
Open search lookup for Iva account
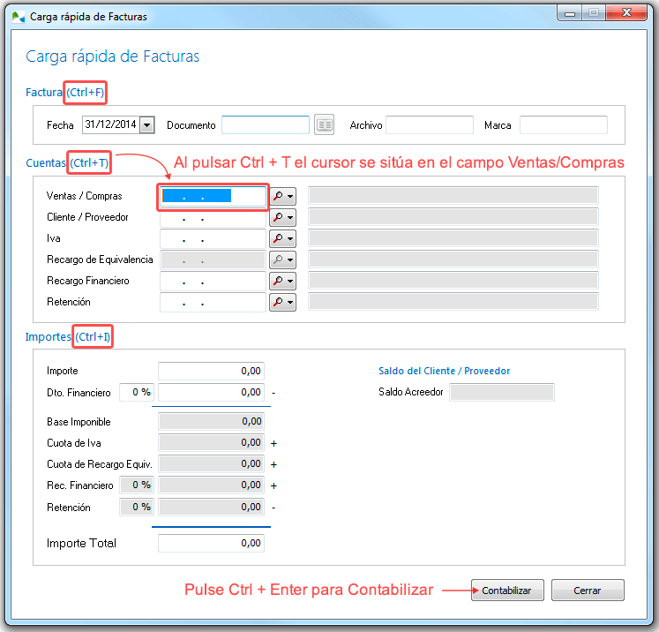click(x=282, y=238)
